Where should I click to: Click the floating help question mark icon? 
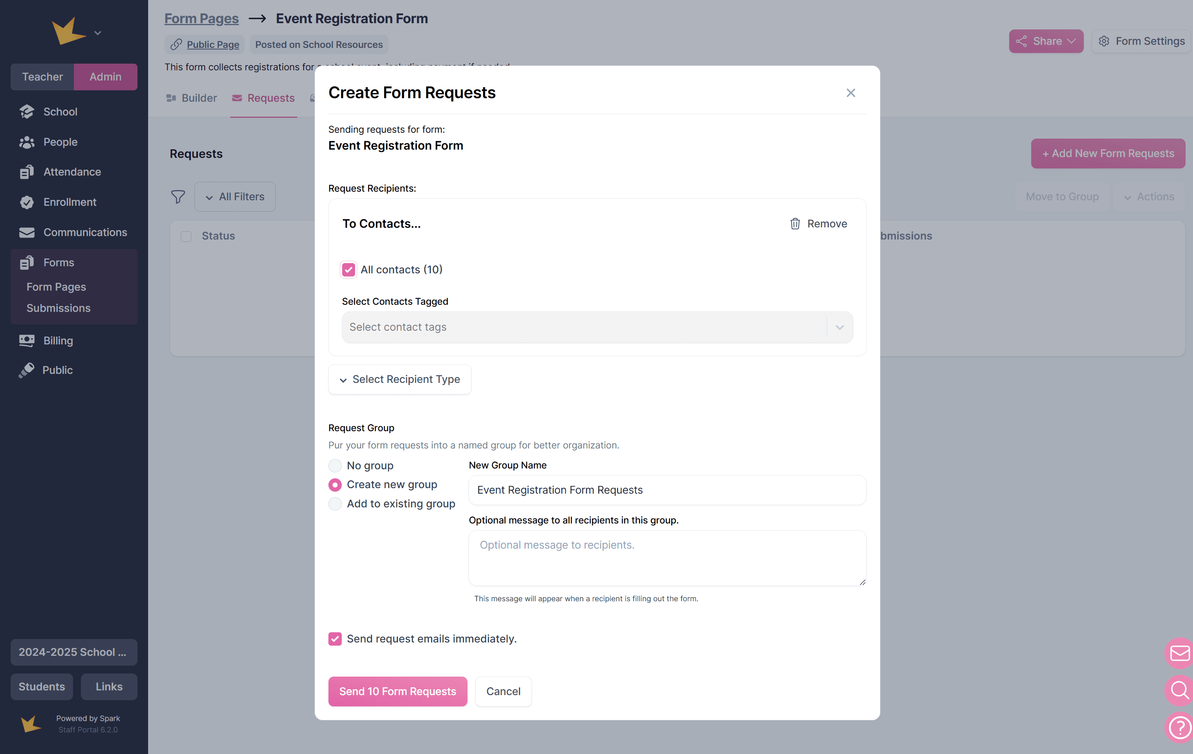coord(1179,727)
